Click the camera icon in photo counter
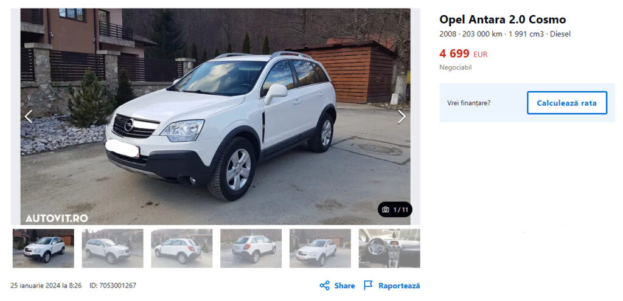Viewport: 623px width, 301px height. tap(385, 210)
